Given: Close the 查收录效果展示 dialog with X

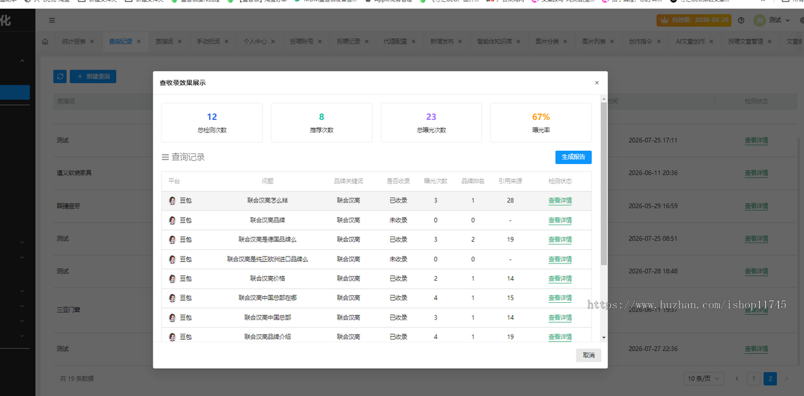Looking at the screenshot, I should pyautogui.click(x=596, y=83).
